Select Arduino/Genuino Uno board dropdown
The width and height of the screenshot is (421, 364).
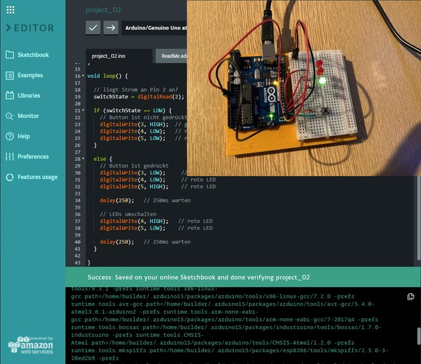[x=154, y=28]
